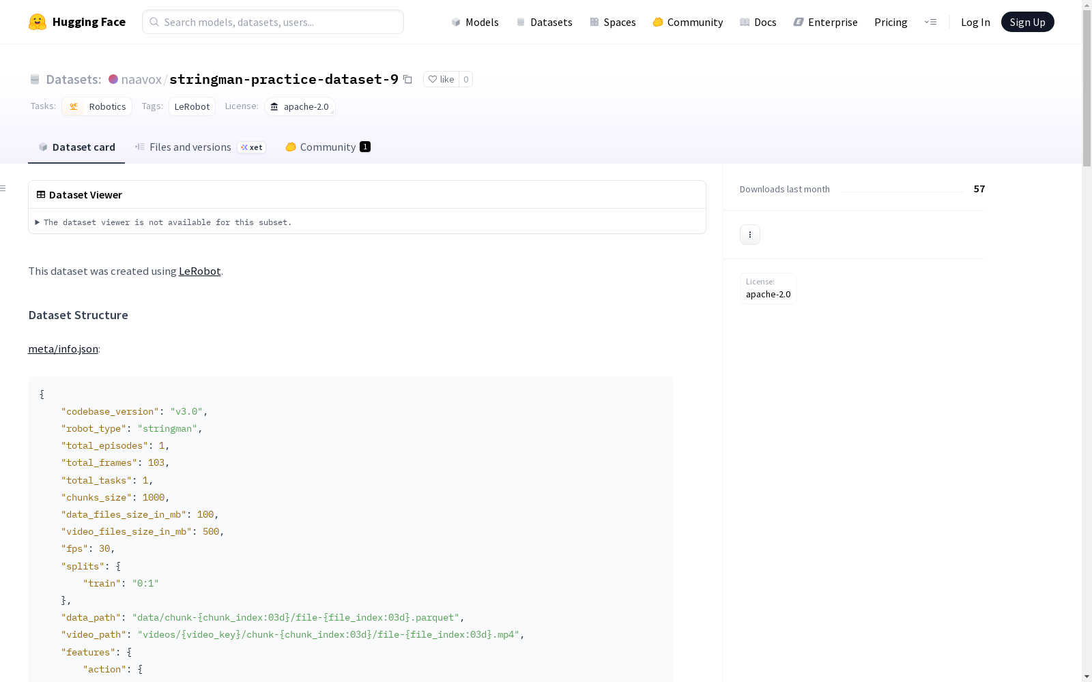
Task: Click the Log In link
Action: pos(975,22)
